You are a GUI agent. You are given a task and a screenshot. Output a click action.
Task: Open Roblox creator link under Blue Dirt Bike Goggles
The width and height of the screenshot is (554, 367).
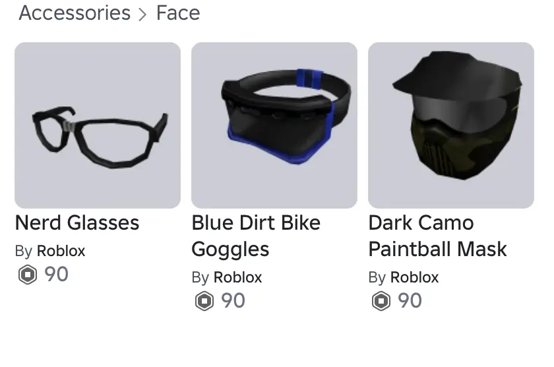[237, 277]
